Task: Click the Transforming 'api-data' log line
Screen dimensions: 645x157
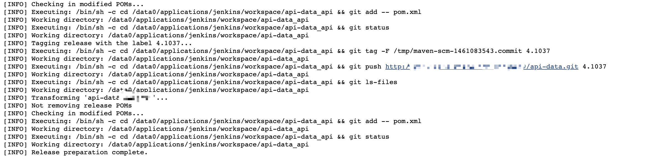Action: pyautogui.click(x=99, y=98)
